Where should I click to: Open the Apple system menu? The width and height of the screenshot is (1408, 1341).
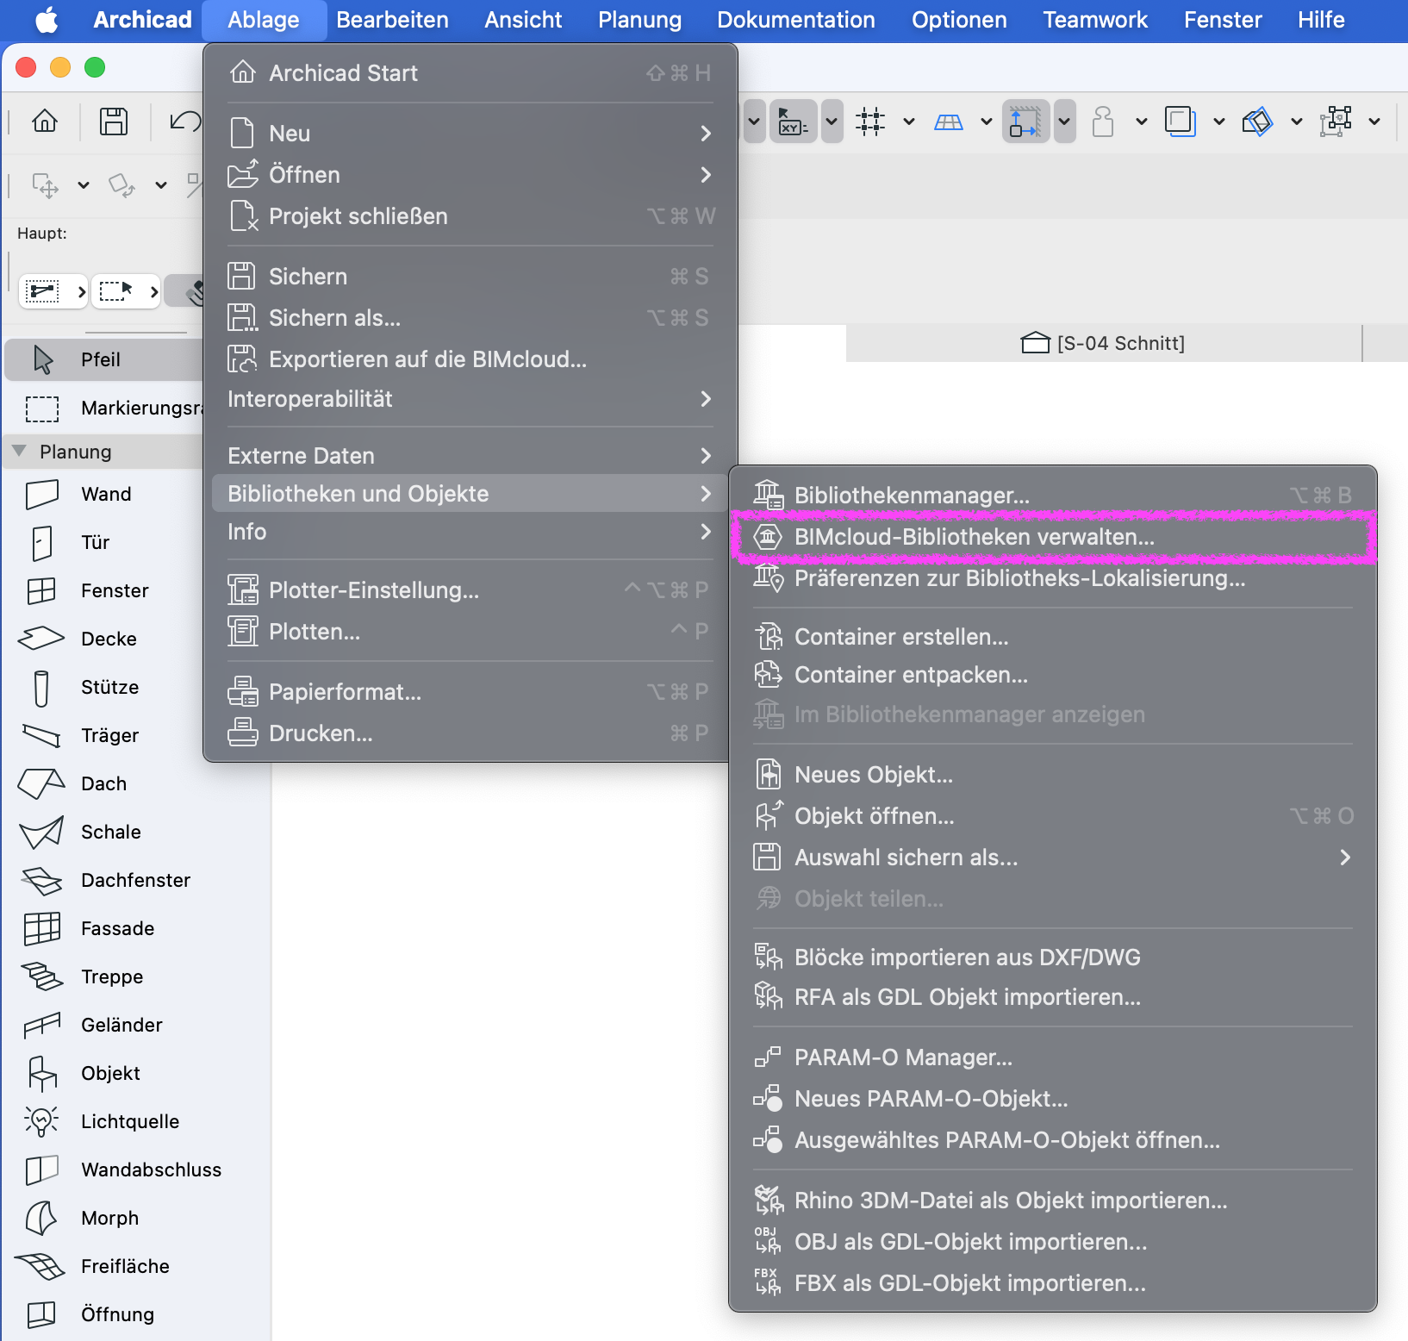[x=47, y=20]
